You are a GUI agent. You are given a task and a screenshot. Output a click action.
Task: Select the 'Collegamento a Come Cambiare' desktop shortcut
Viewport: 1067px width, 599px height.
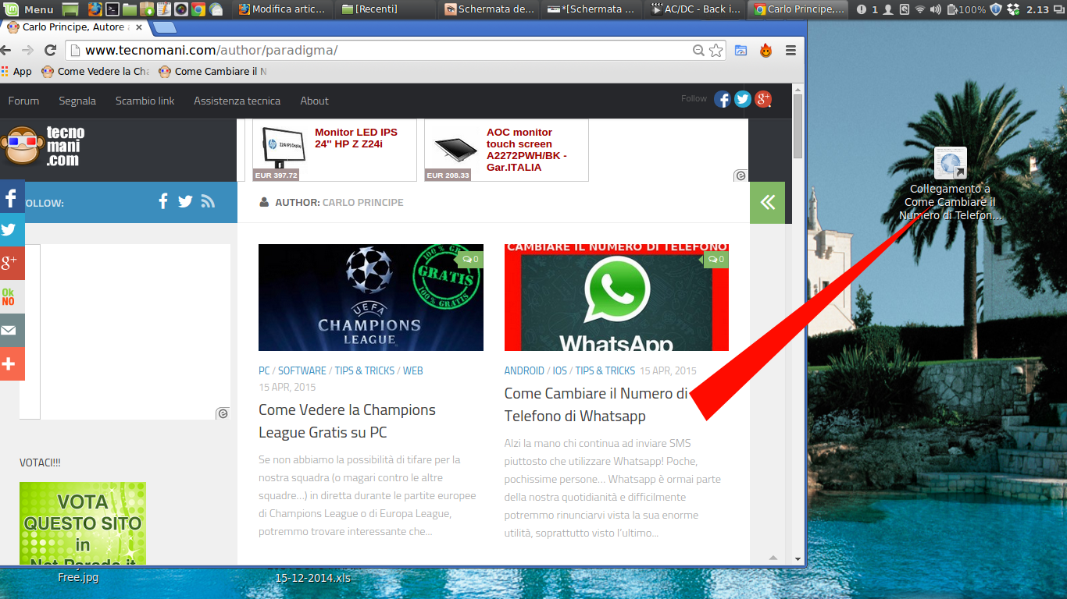pos(951,184)
